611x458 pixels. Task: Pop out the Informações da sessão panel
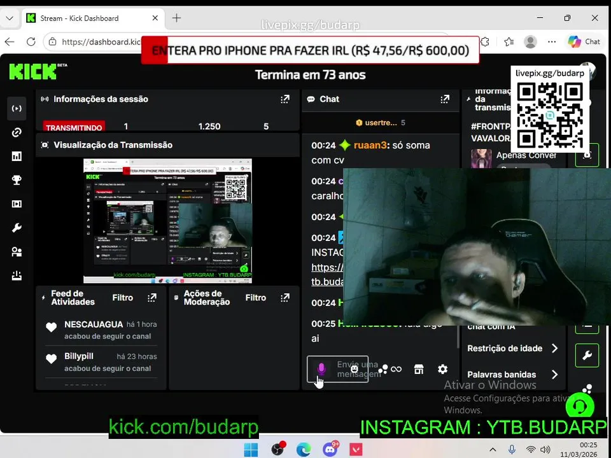(x=285, y=99)
